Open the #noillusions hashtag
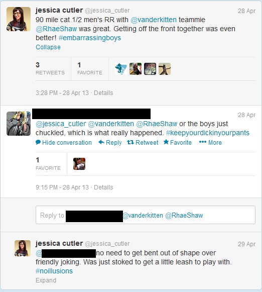The image size is (262, 292). click(54, 271)
